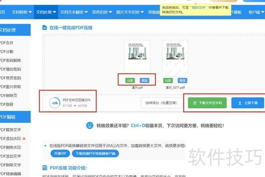
Task: Click the -32% compression progress circle
Action: coord(54,103)
